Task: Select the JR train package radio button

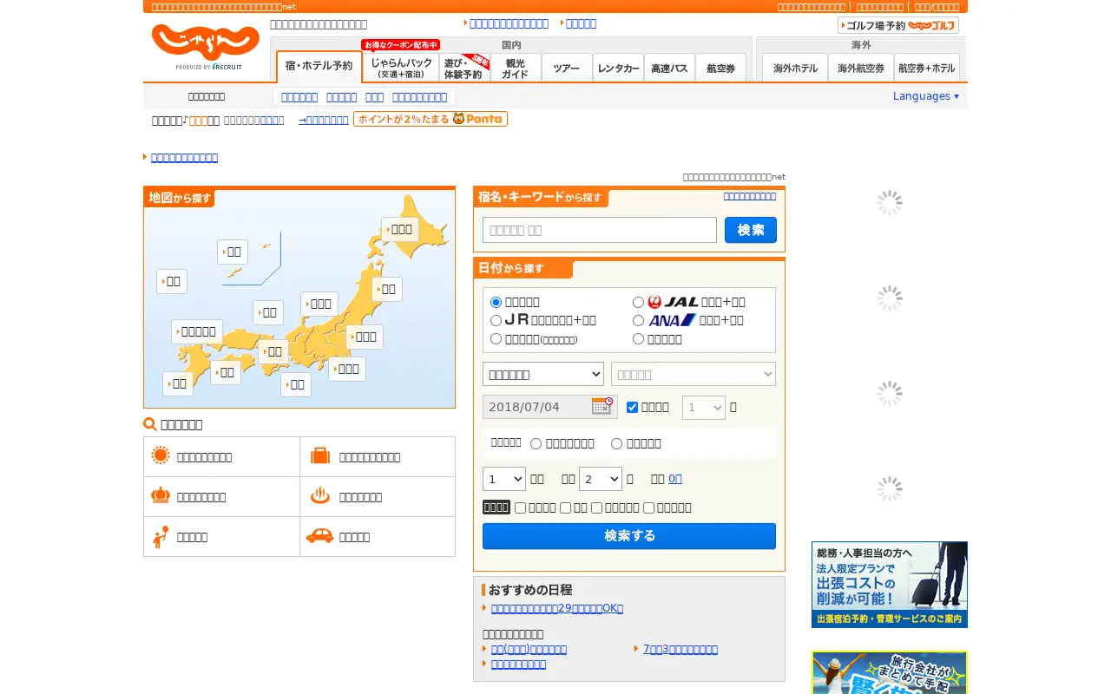Action: (x=496, y=320)
